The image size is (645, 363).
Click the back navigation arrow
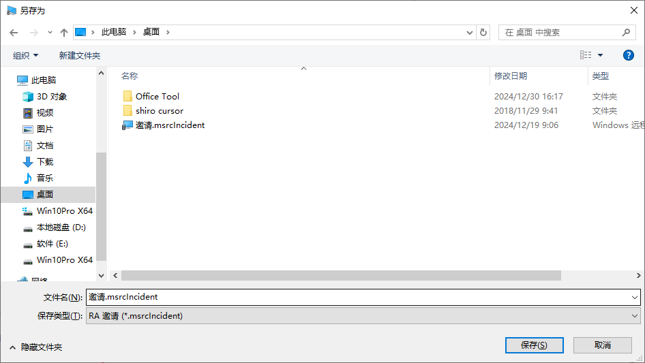click(x=14, y=32)
